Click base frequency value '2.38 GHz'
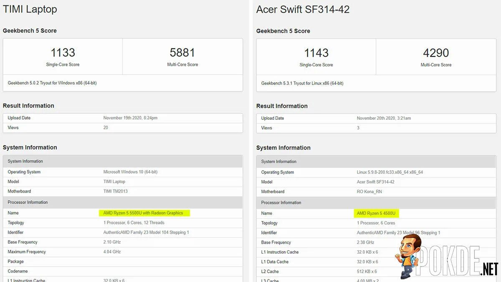 (365, 242)
